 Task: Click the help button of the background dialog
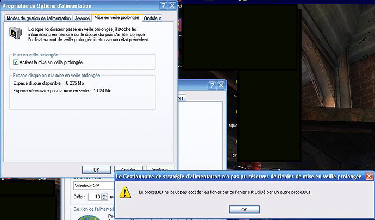213,85
